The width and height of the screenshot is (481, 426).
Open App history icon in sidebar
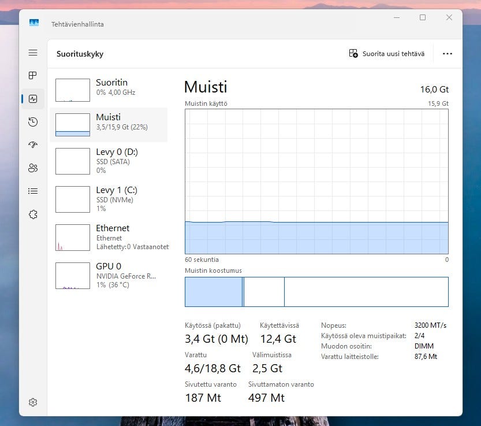(33, 122)
